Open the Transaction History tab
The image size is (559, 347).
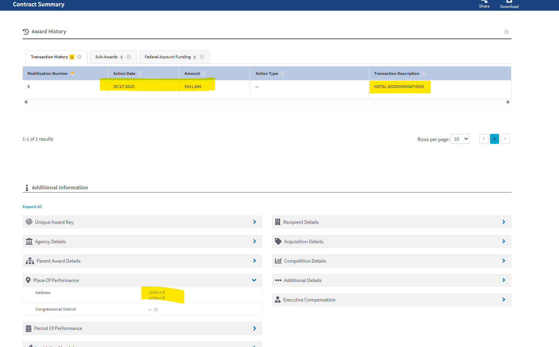click(x=56, y=57)
